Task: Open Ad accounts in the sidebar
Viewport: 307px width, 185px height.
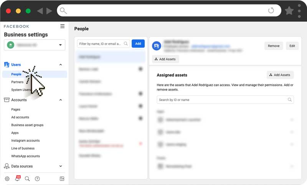Action: click(20, 117)
